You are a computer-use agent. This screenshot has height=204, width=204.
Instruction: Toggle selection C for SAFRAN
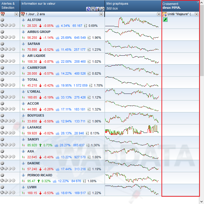coord(10,49)
